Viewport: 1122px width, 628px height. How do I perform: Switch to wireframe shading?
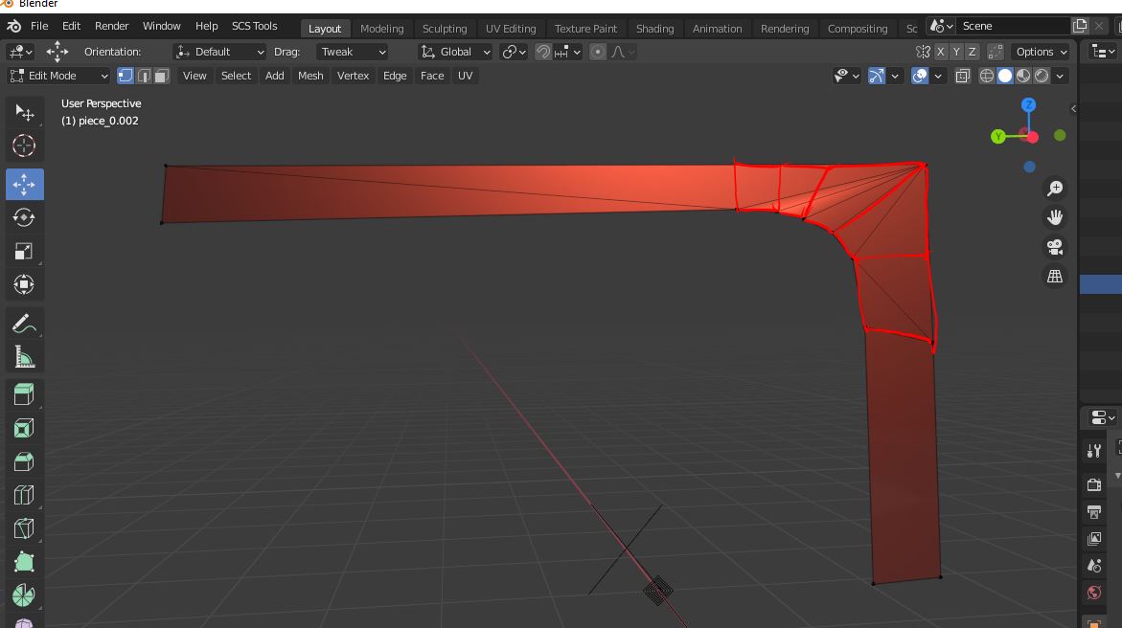point(987,76)
